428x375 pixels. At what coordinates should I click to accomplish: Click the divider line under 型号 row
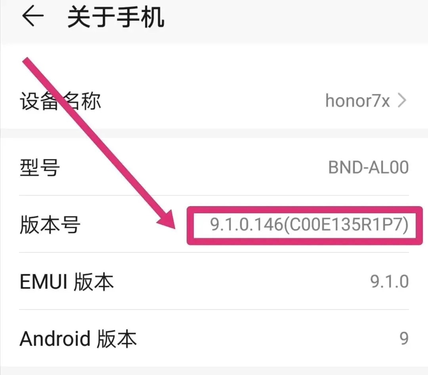point(214,195)
